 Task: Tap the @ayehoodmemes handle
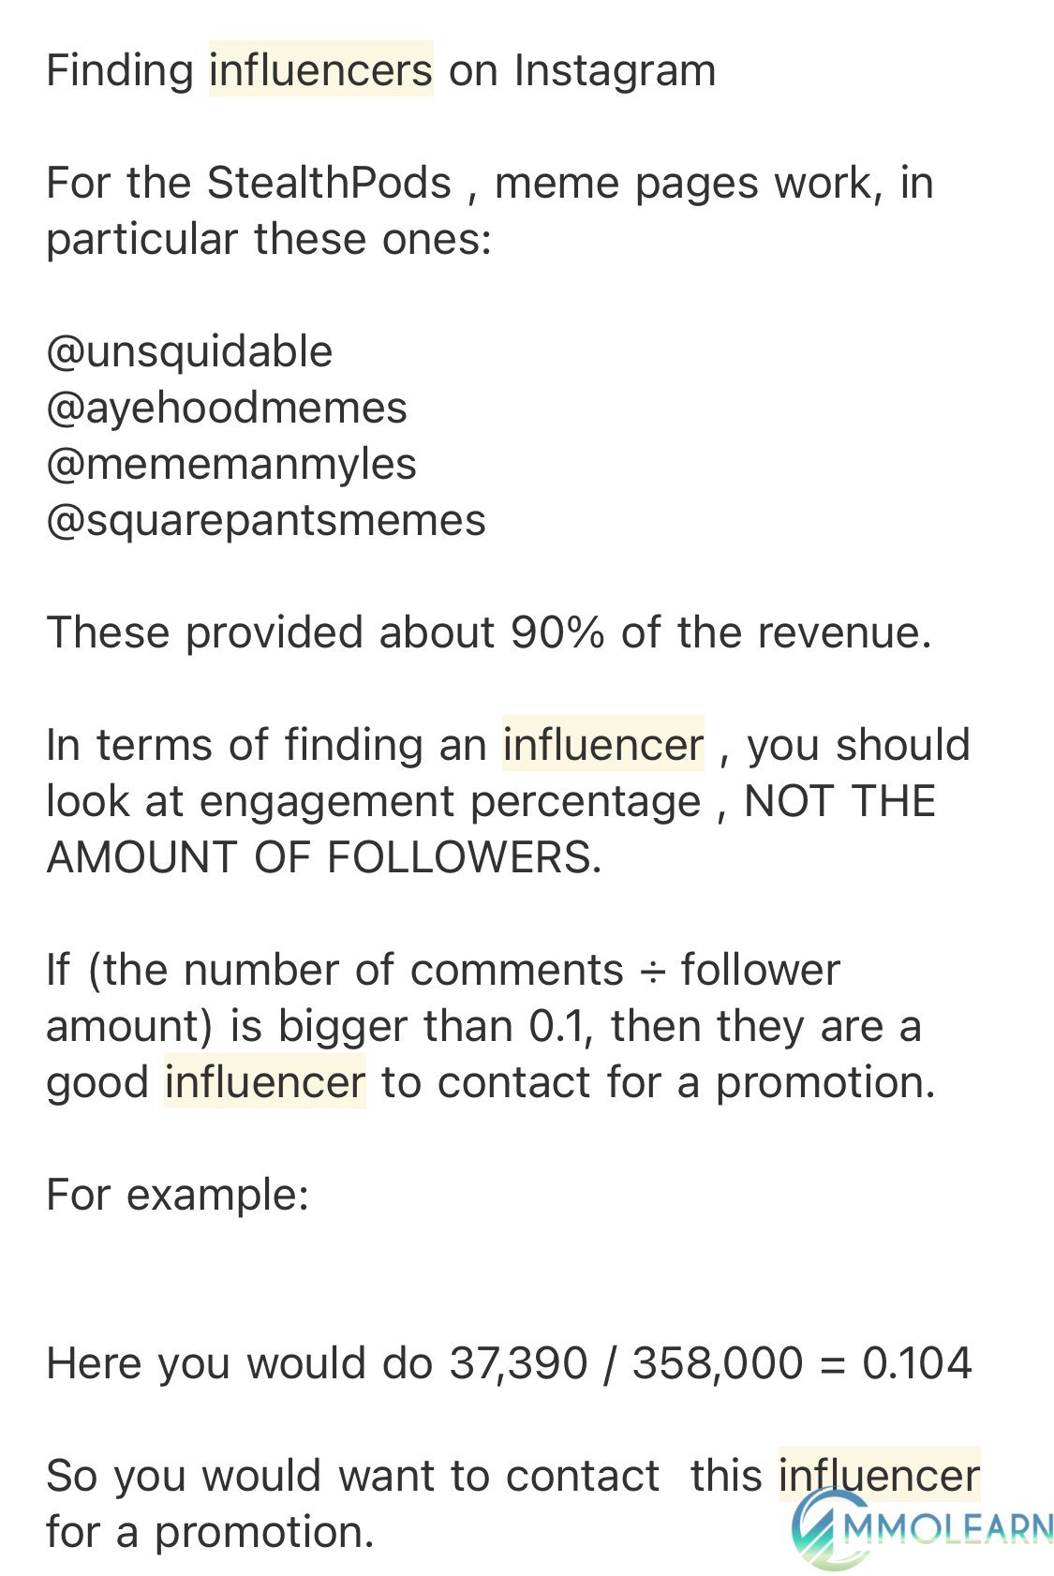[227, 409]
